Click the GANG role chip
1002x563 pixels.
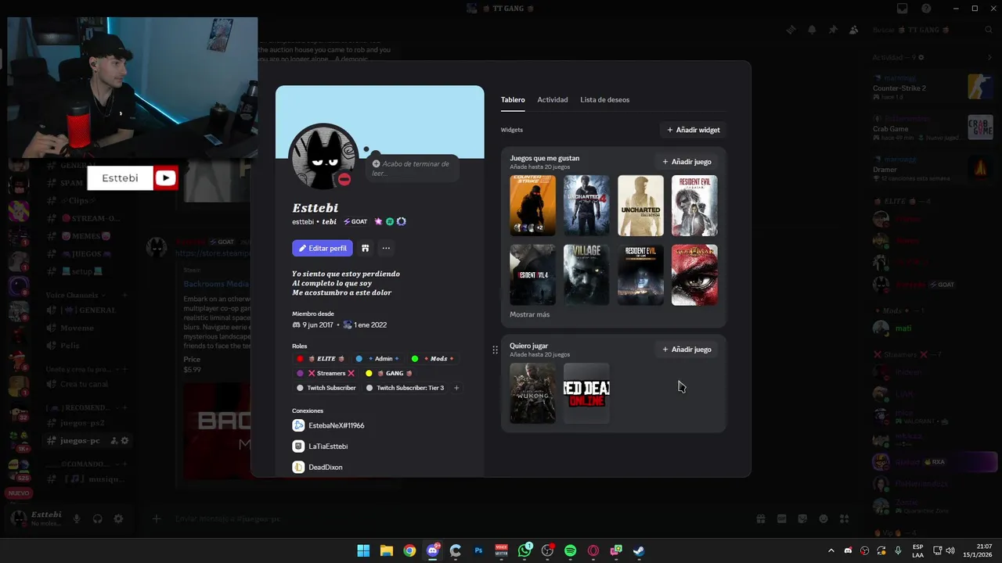(389, 374)
